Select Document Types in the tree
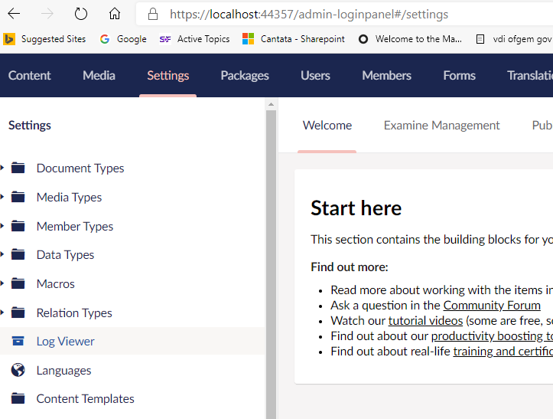The height and width of the screenshot is (419, 553). [x=80, y=169]
